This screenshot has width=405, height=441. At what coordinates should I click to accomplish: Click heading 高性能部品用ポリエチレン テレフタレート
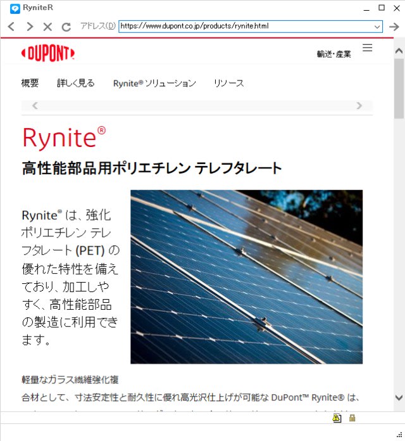pyautogui.click(x=152, y=168)
